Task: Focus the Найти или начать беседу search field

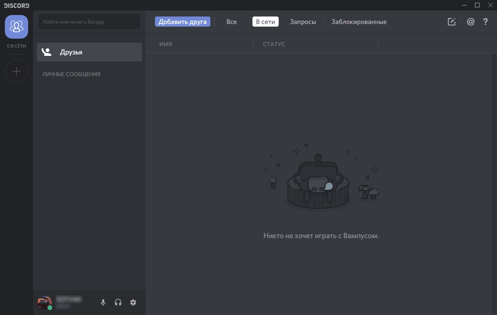Action: [89, 22]
